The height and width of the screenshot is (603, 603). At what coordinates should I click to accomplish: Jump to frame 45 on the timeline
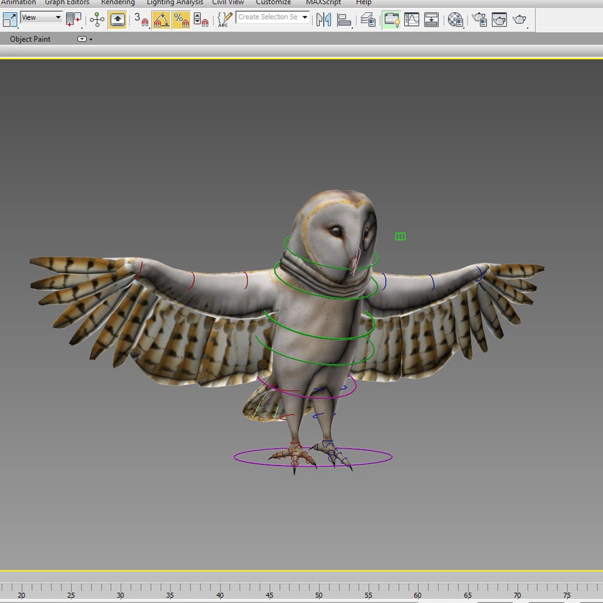point(270,595)
